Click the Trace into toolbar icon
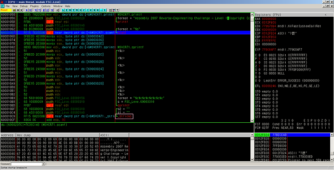Screen dimensions: 334x170 (44, 10)
